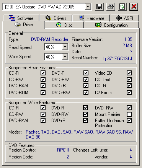Click the printer icon button
The image size is (142, 168).
click(111, 7)
